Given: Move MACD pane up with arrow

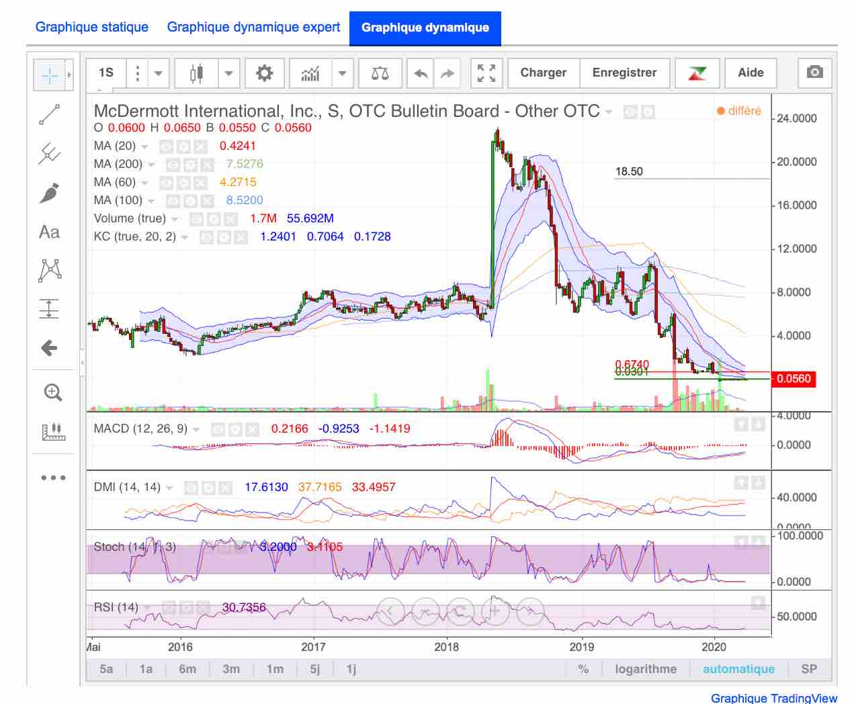Looking at the screenshot, I should pyautogui.click(x=740, y=425).
